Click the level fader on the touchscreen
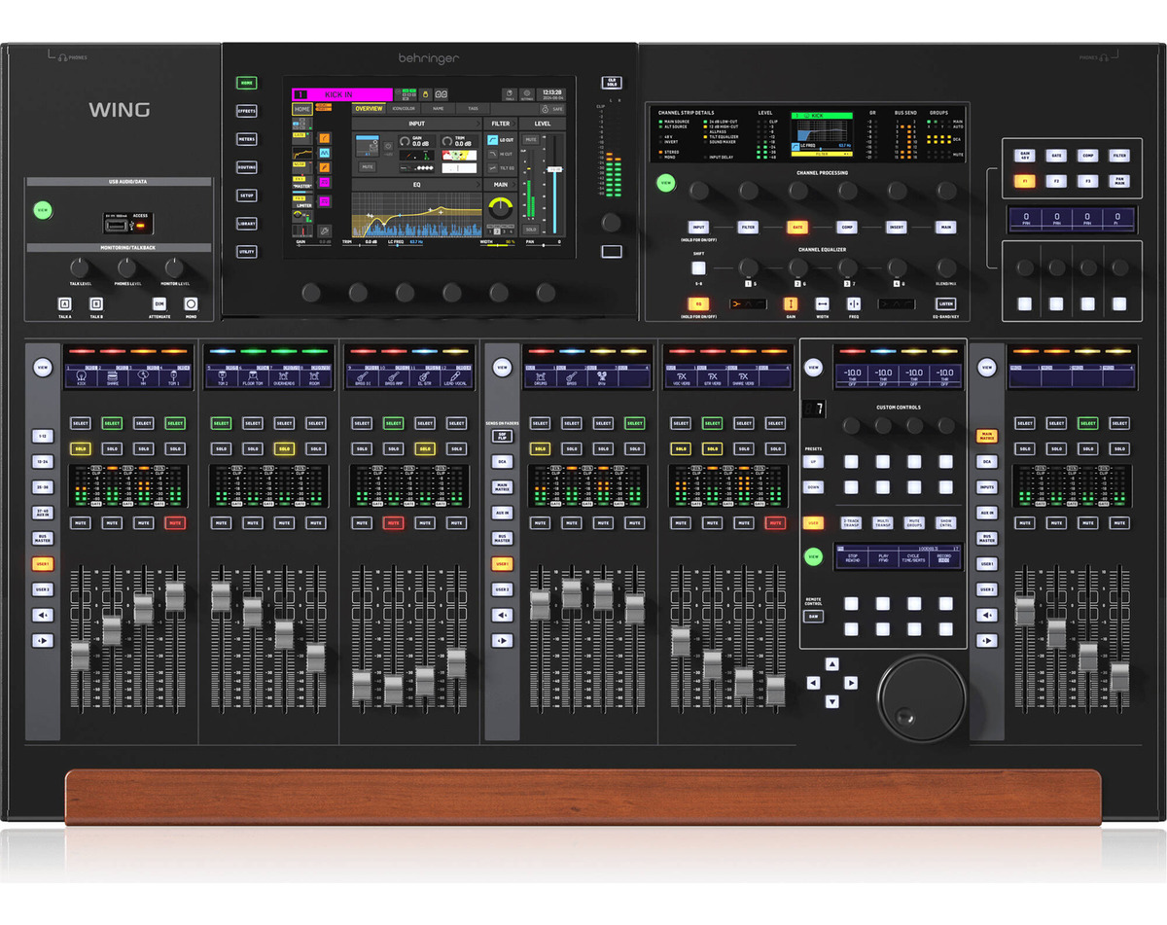The width and height of the screenshot is (1167, 925). [x=556, y=170]
